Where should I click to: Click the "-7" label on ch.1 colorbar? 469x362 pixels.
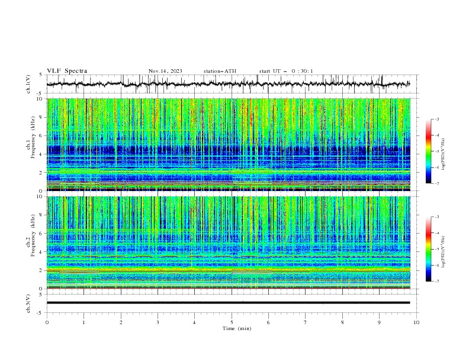tap(437, 183)
